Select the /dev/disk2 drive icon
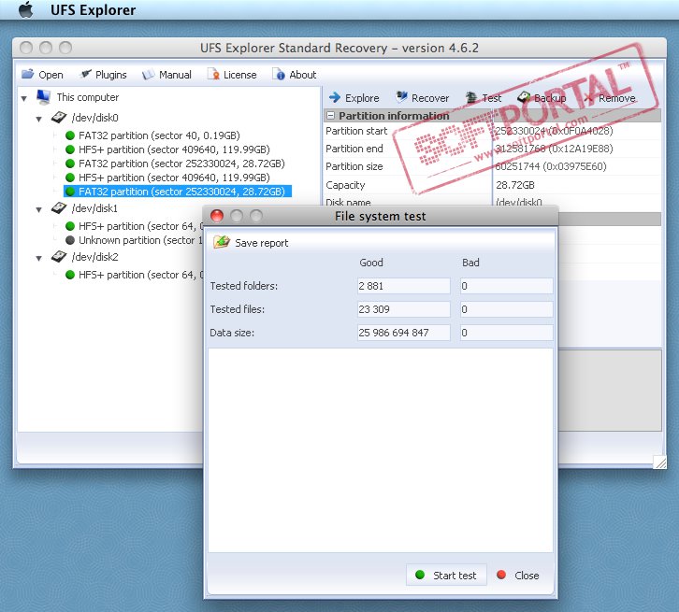This screenshot has height=612, width=679. (x=59, y=256)
